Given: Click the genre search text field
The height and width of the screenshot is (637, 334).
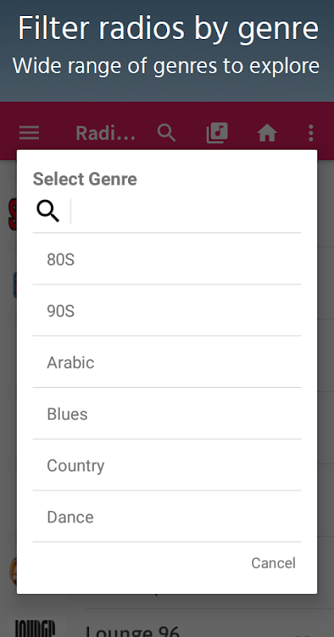Looking at the screenshot, I should tap(186, 211).
